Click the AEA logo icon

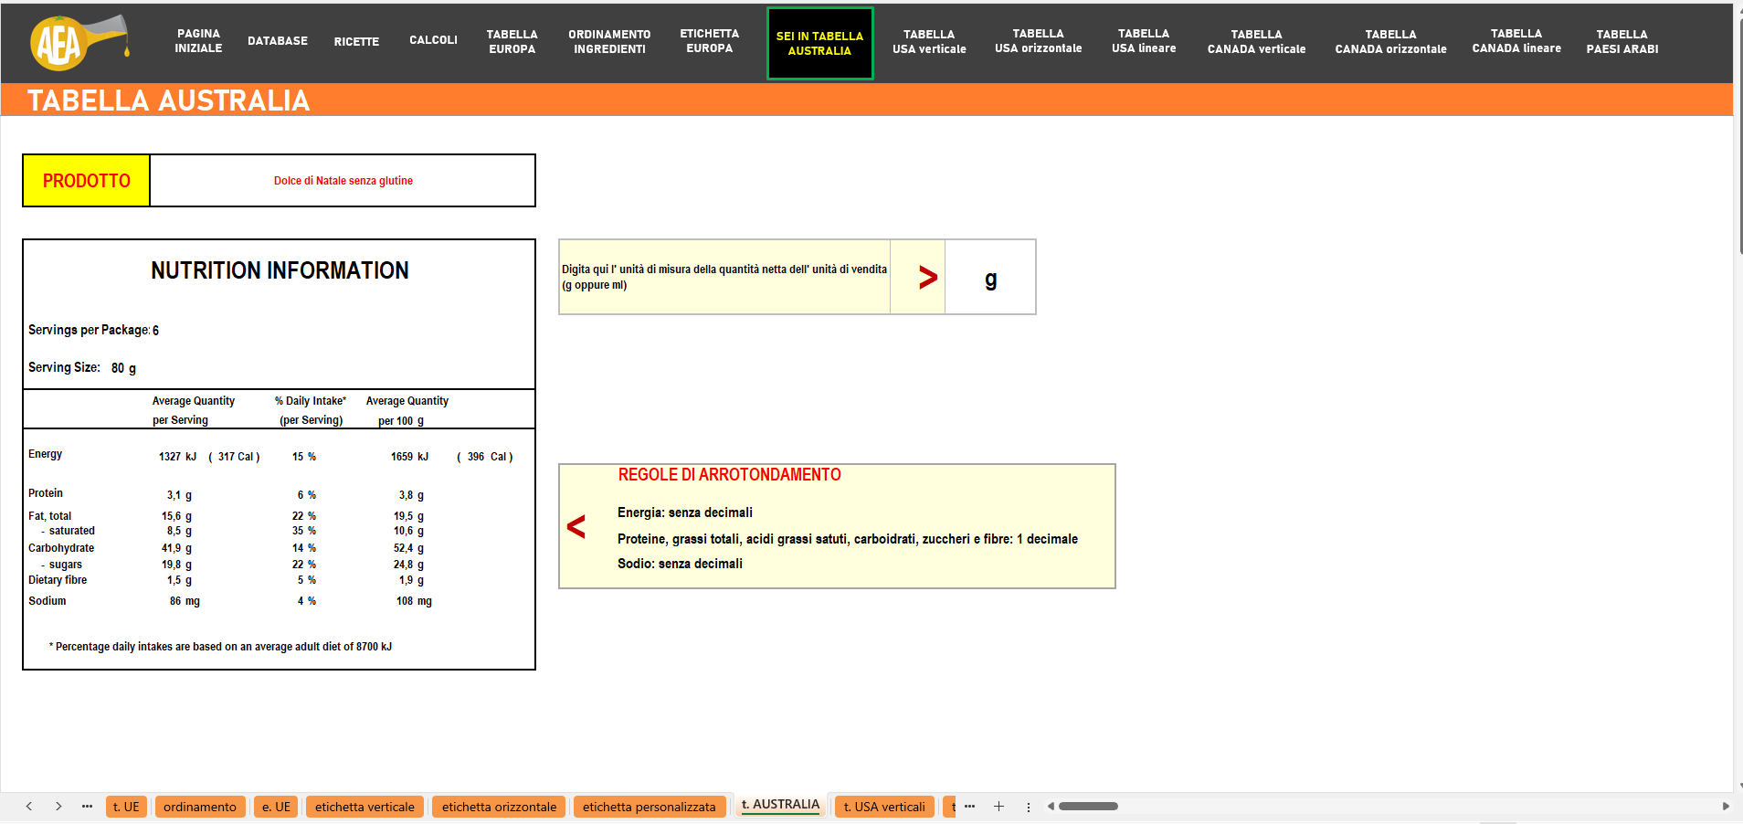(79, 42)
